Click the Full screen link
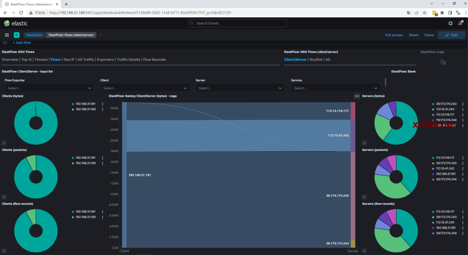This screenshot has height=255, width=468. (394, 35)
